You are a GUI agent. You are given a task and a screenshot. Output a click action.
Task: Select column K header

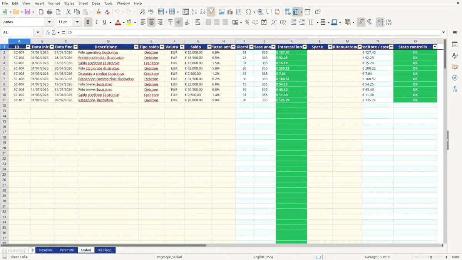291,41
